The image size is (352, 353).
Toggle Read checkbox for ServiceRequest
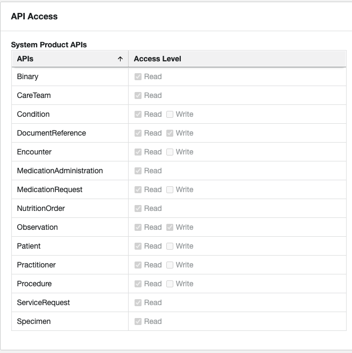(138, 302)
